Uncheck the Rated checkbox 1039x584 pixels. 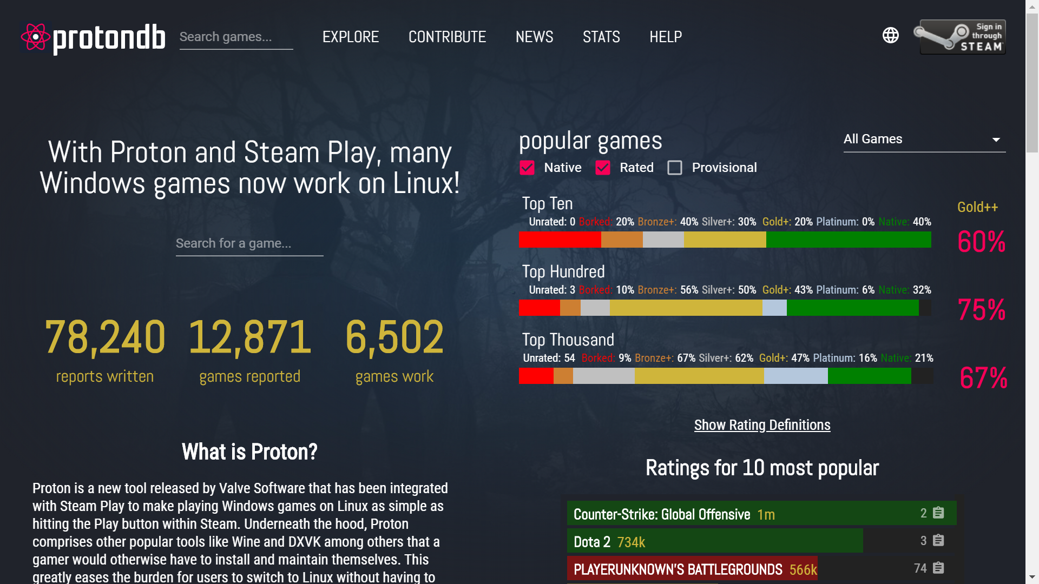click(x=603, y=168)
